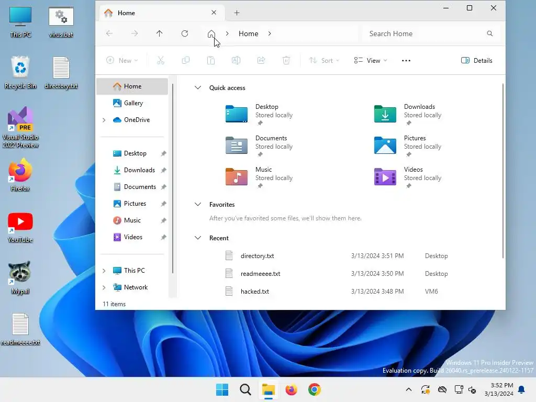Image resolution: width=536 pixels, height=402 pixels.
Task: Click the search magnifier icon
Action: [x=490, y=33]
